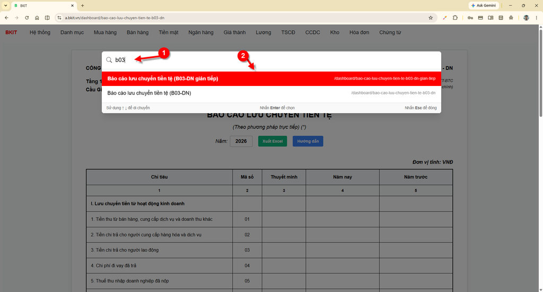The width and height of the screenshot is (543, 292).
Task: Click the Xuất Excel button
Action: click(x=273, y=141)
